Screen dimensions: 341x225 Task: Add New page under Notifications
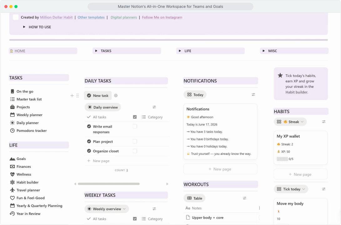click(220, 169)
